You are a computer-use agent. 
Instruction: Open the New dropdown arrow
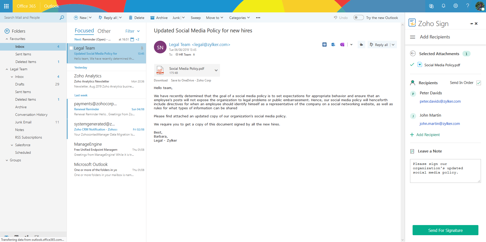point(90,18)
